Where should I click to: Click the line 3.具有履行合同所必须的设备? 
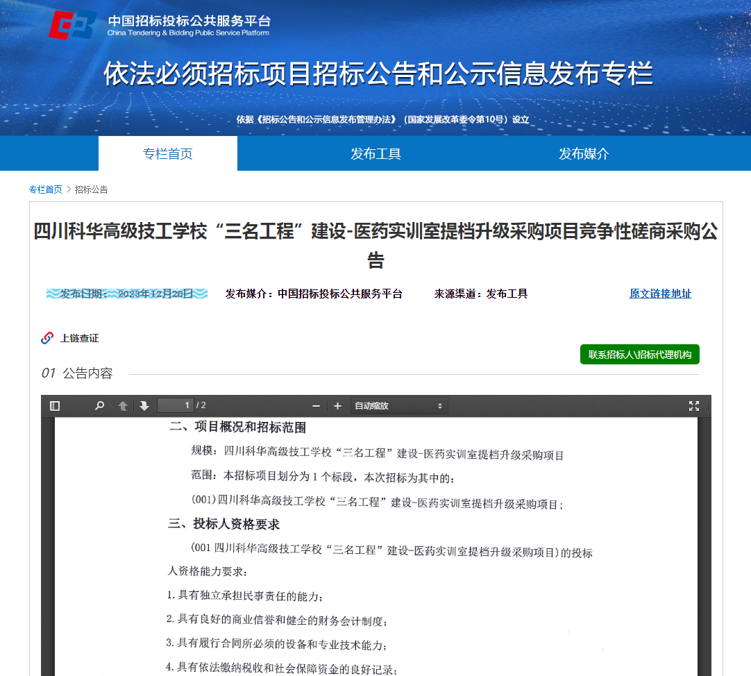click(x=276, y=644)
